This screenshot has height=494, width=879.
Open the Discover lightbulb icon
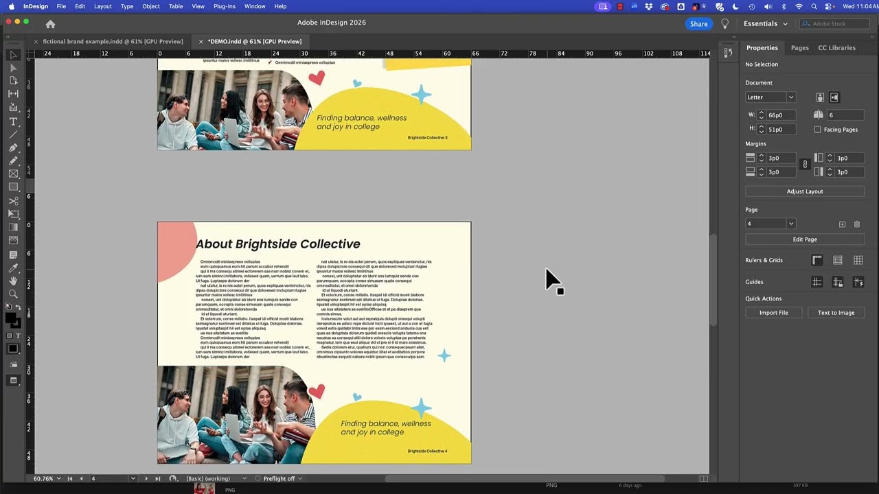724,23
